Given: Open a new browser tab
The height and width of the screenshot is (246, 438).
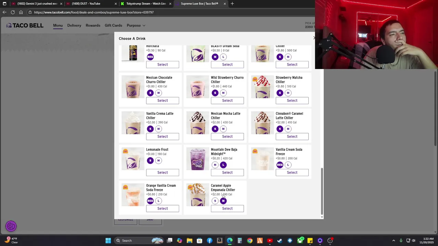Looking at the screenshot, I should [x=232, y=3].
